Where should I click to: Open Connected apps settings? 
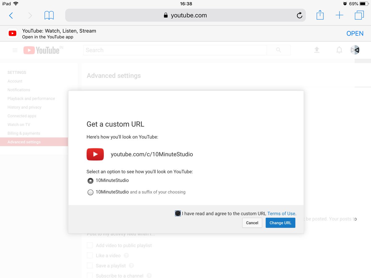pos(22,116)
